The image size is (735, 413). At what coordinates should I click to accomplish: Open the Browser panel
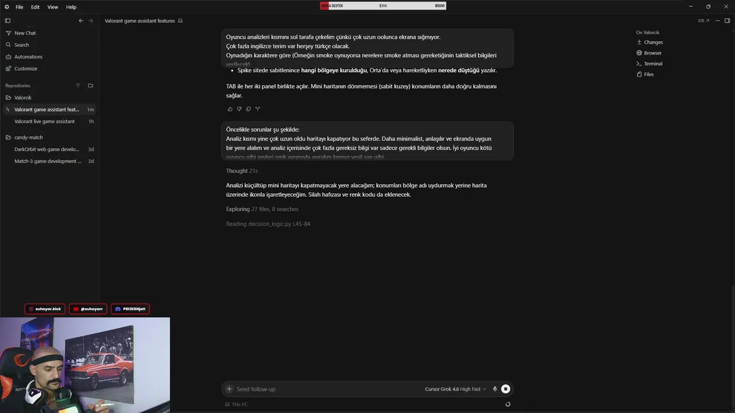(649, 53)
